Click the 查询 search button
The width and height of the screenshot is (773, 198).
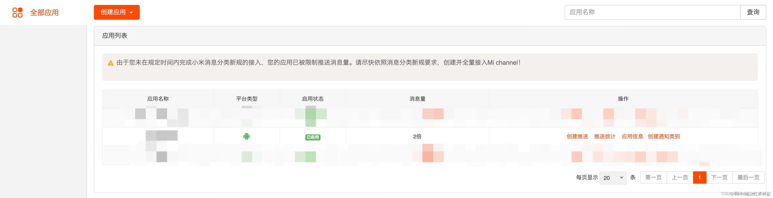pos(753,12)
